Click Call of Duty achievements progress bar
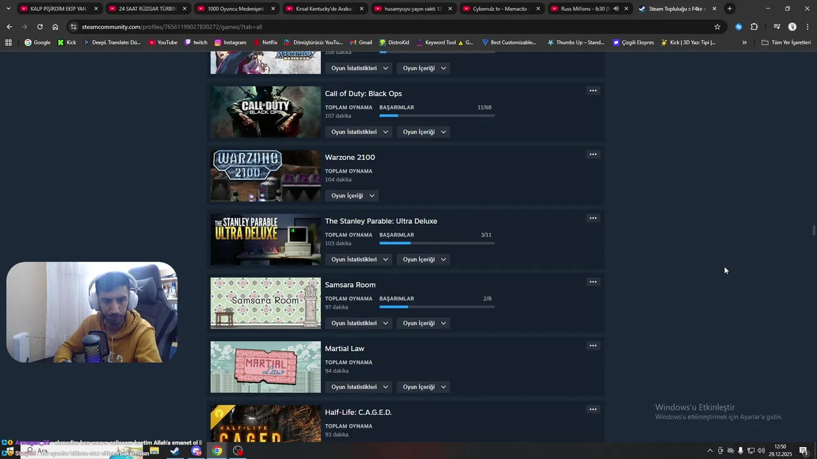Screen dimensions: 817x459 click(x=437, y=115)
